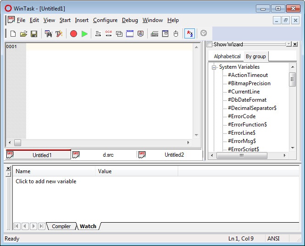Start recording with the red circle button

[73, 34]
